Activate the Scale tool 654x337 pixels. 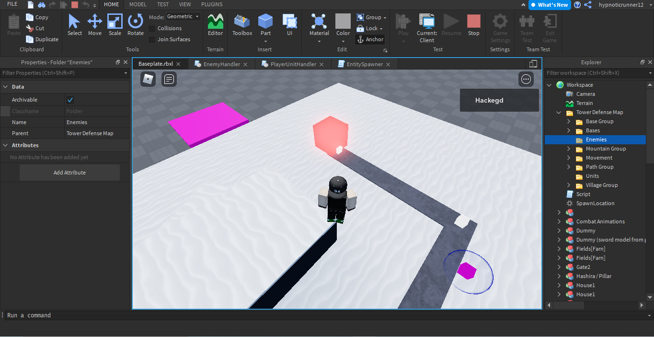pyautogui.click(x=115, y=24)
